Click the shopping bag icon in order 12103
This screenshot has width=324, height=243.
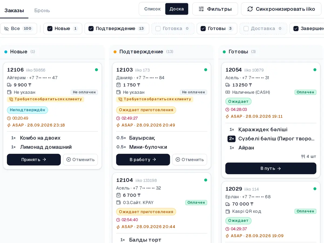(x=118, y=85)
